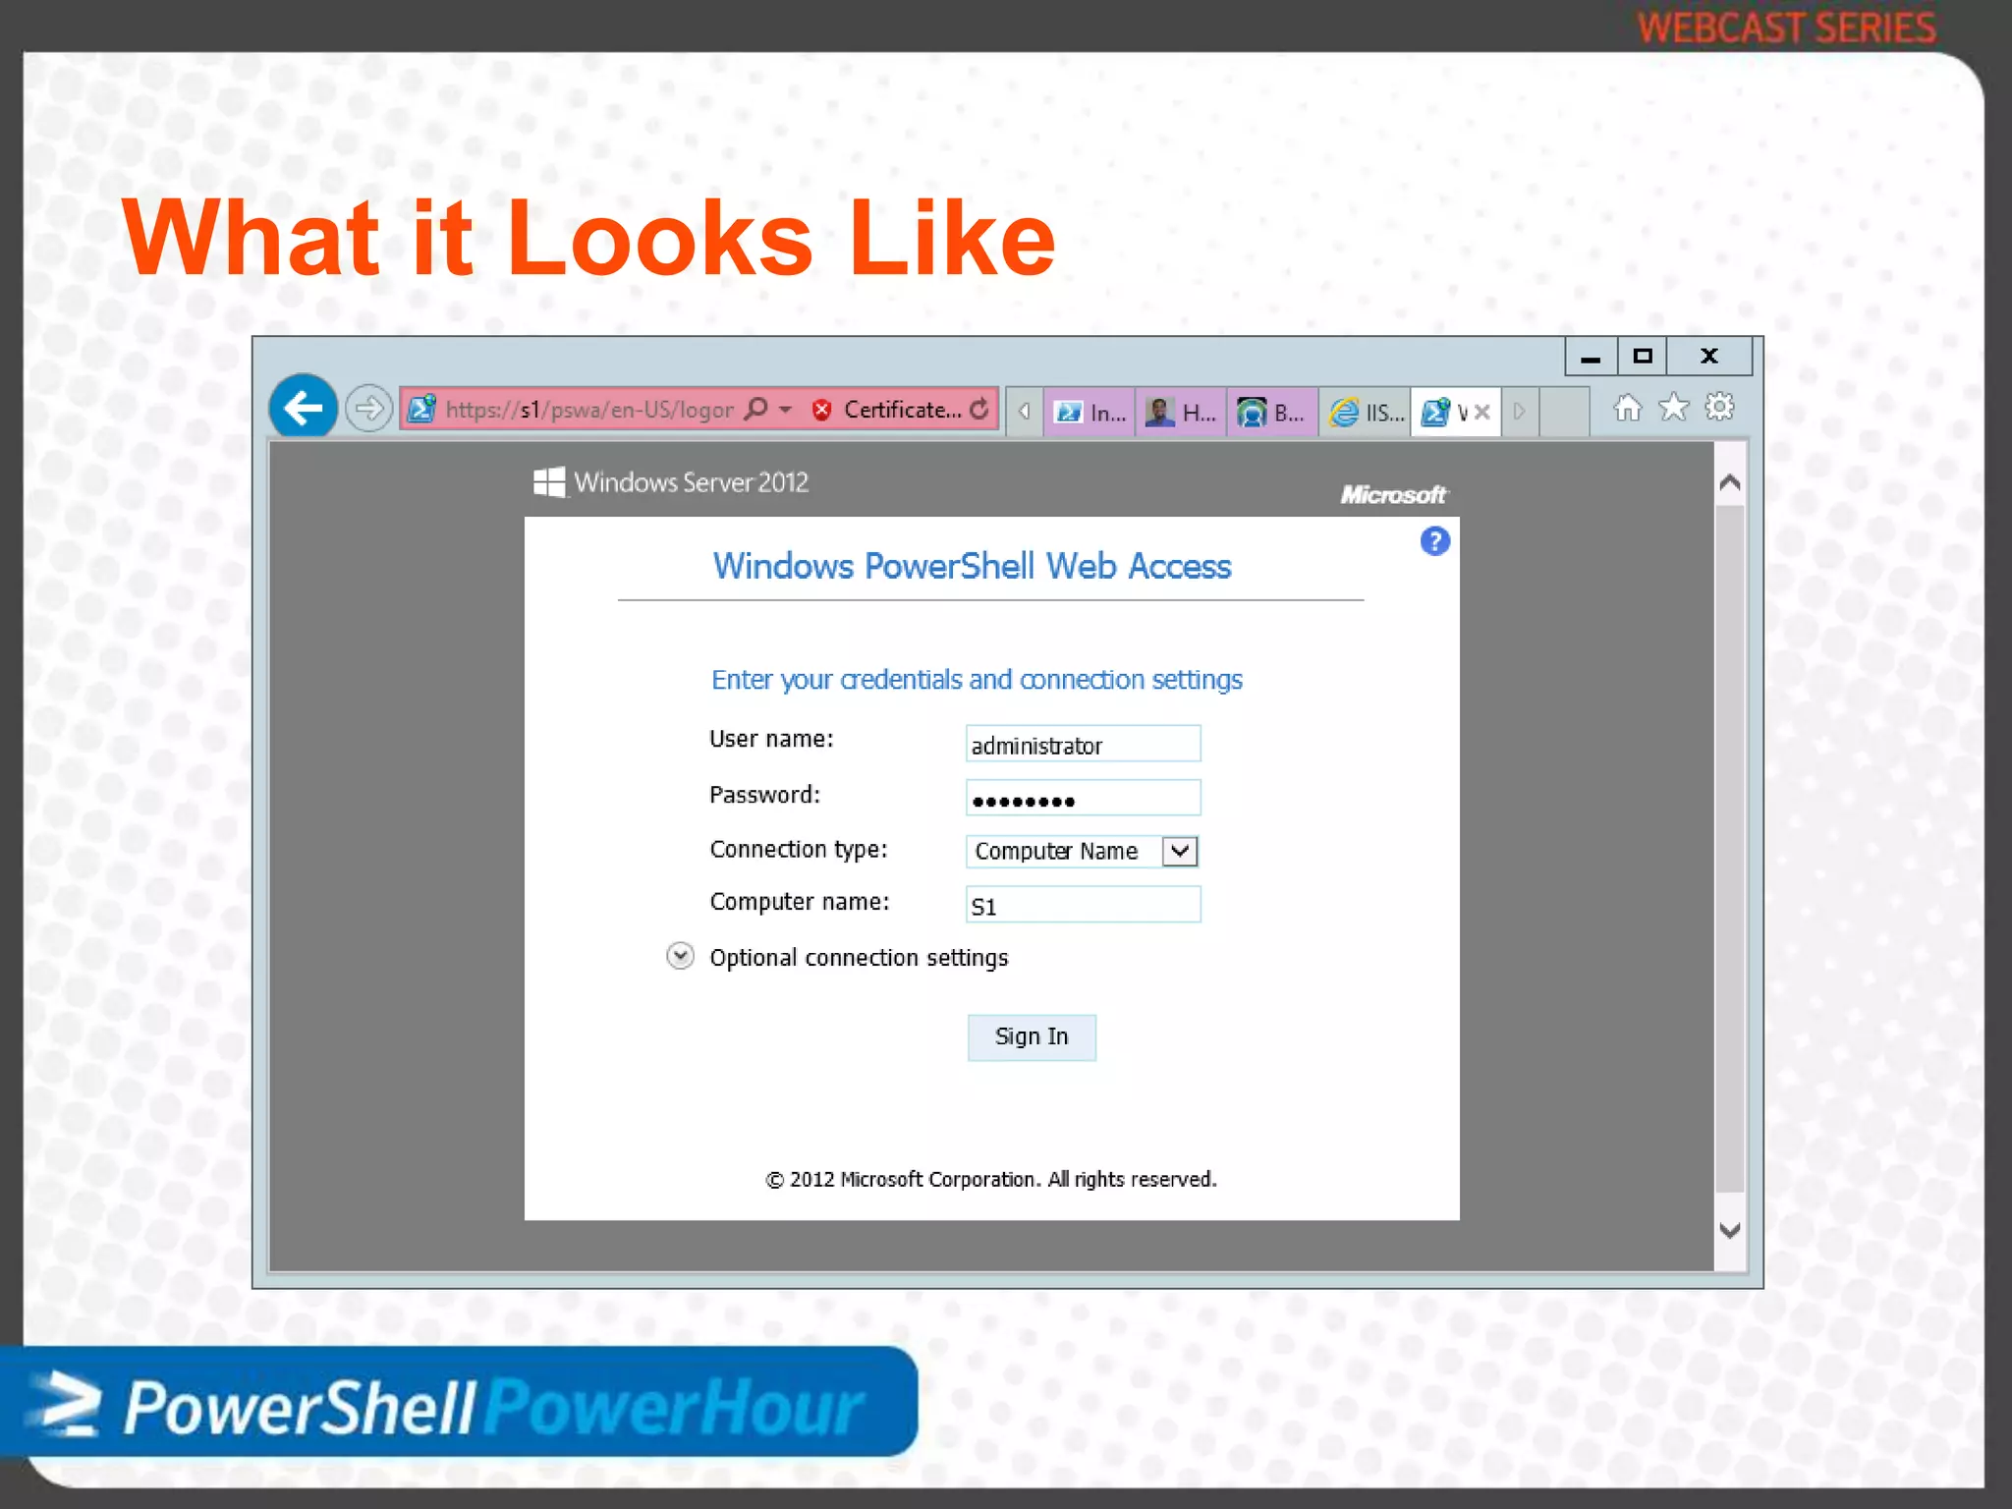Click the scrollbar down arrow
Image resolution: width=2012 pixels, height=1509 pixels.
[1729, 1231]
